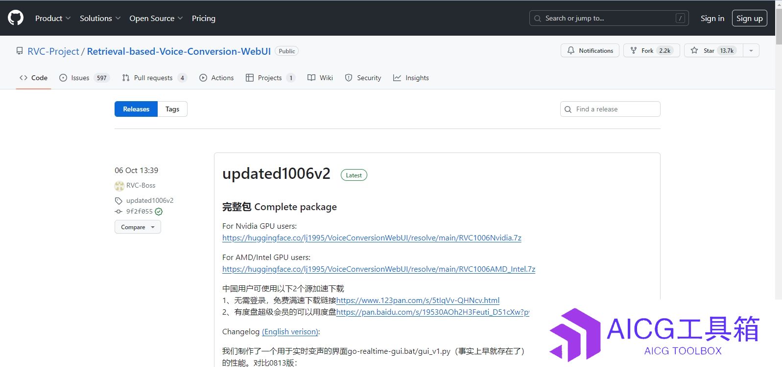This screenshot has height=367, width=782.
Task: Select the Releases button
Action: (136, 109)
